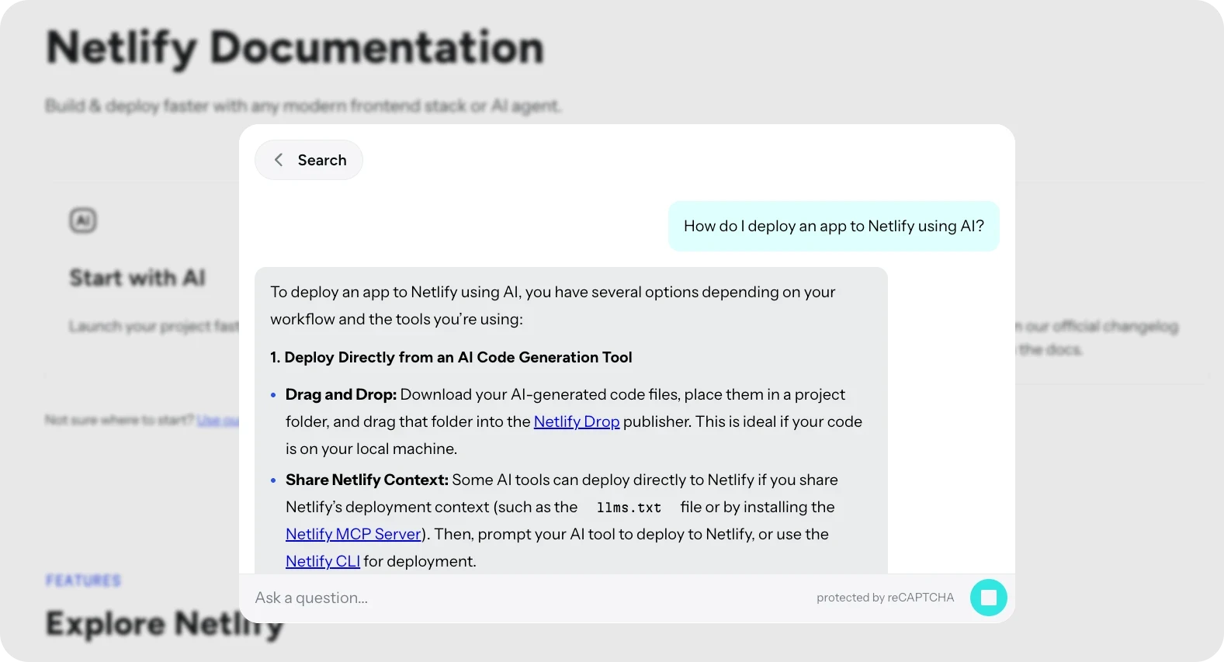Select the Drag and Drop bullet heading
This screenshot has height=662, width=1224.
click(x=341, y=394)
